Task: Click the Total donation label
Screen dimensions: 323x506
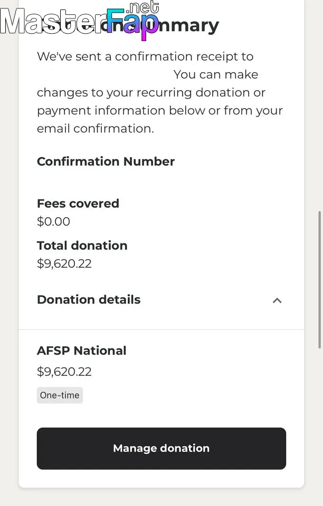Action: [82, 246]
